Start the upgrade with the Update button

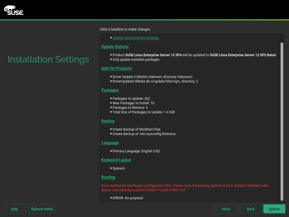tap(274, 209)
